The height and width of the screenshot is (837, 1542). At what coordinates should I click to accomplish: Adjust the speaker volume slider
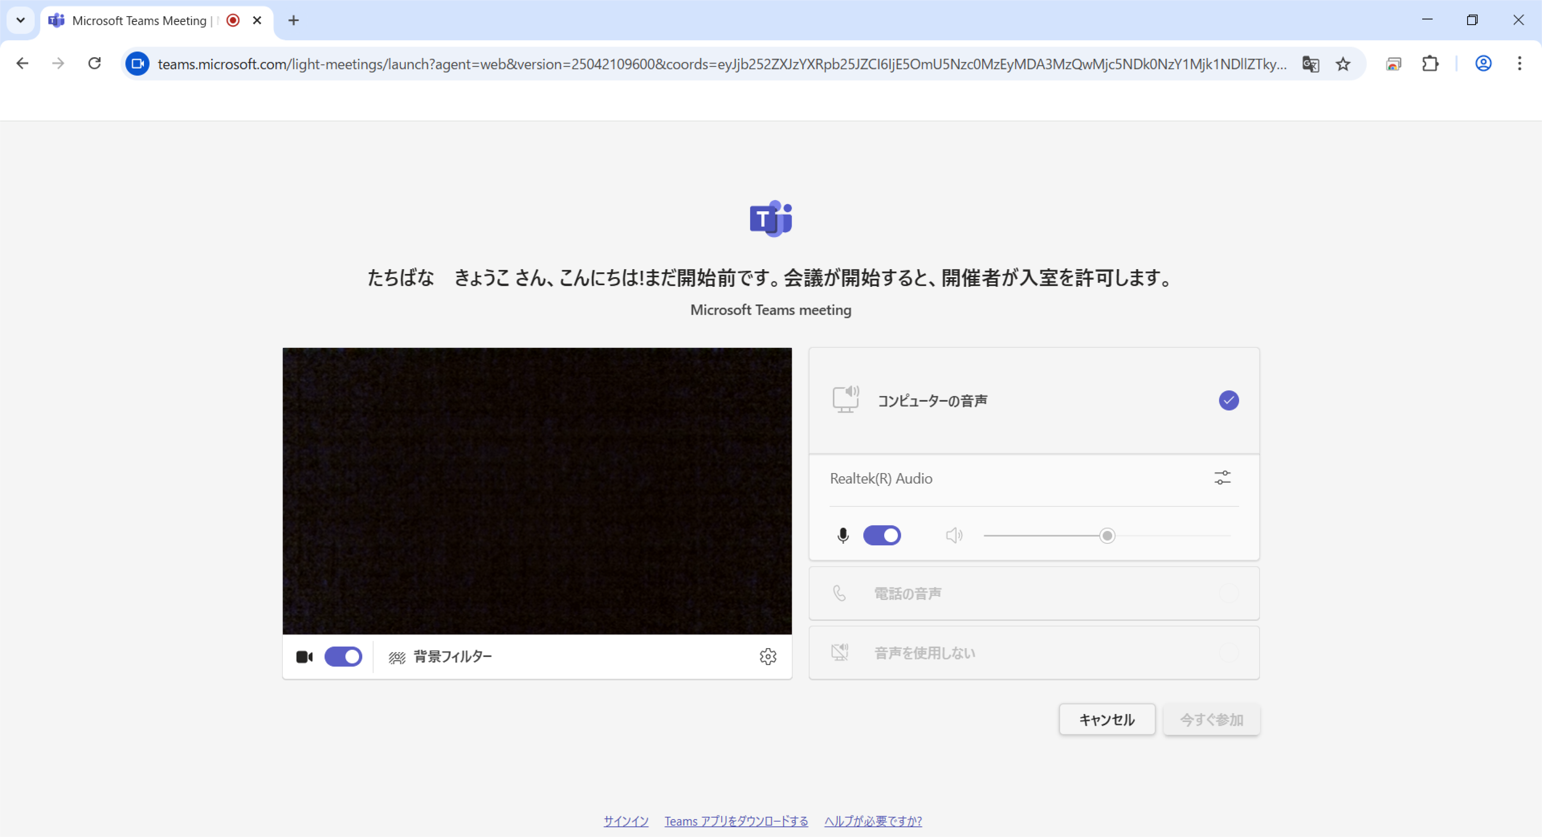[x=1106, y=536]
